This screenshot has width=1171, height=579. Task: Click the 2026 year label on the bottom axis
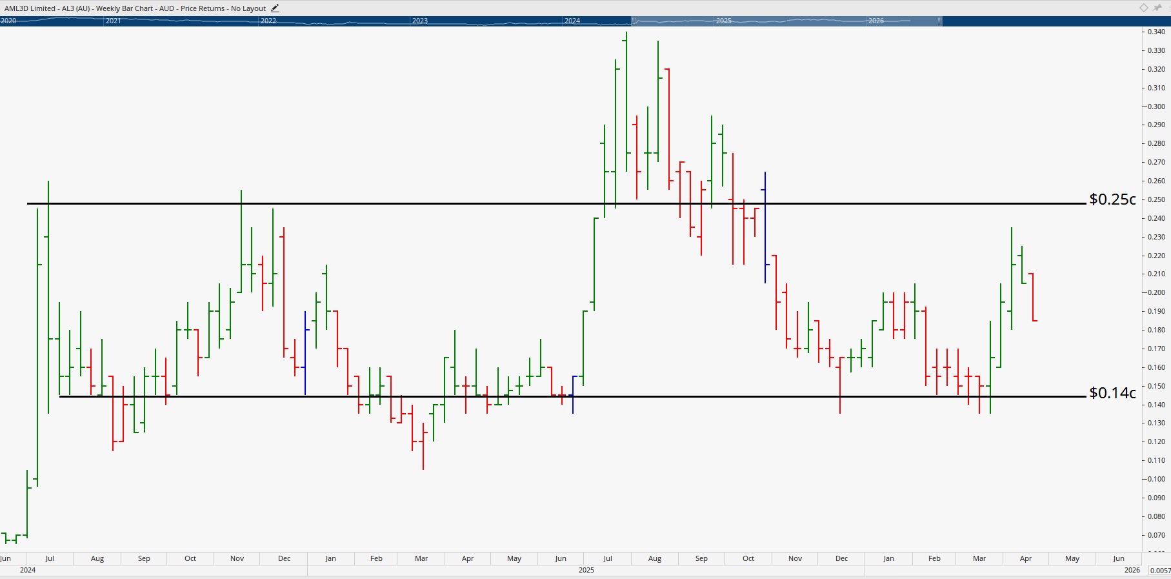click(1132, 570)
